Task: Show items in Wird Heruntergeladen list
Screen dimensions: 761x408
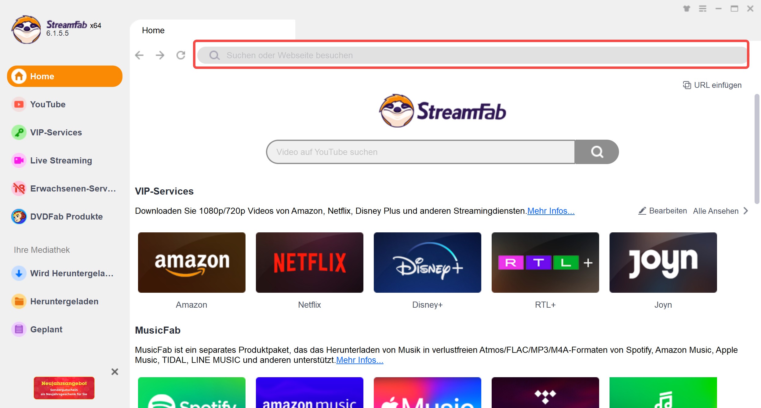Action: 65,273
